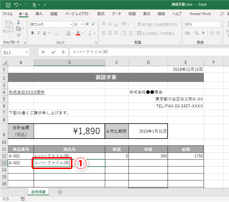Confirm entry with formula bar checkmark
Image resolution: width=229 pixels, height=202 pixels.
[x=53, y=52]
